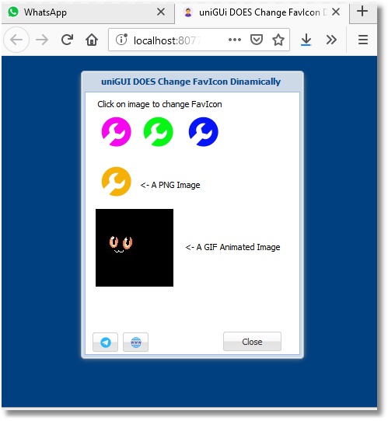Click the black animated GIF image
This screenshot has width=388, height=421.
coord(135,248)
